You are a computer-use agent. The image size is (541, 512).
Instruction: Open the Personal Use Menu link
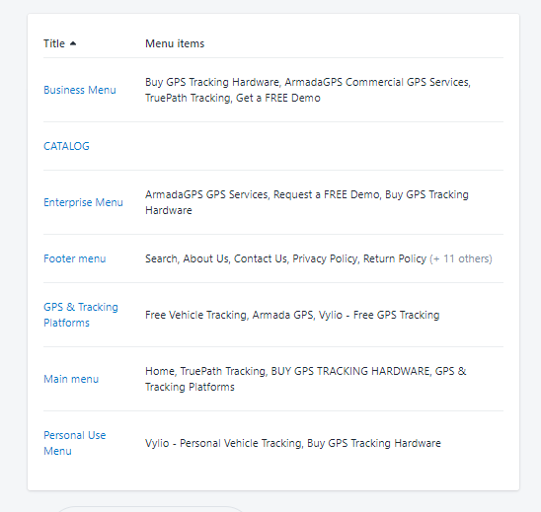[74, 443]
